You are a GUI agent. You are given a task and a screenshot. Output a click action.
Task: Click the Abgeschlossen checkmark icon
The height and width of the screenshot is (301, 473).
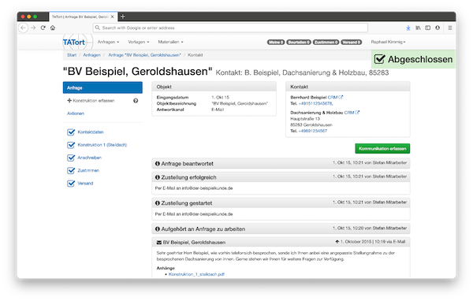pos(379,59)
